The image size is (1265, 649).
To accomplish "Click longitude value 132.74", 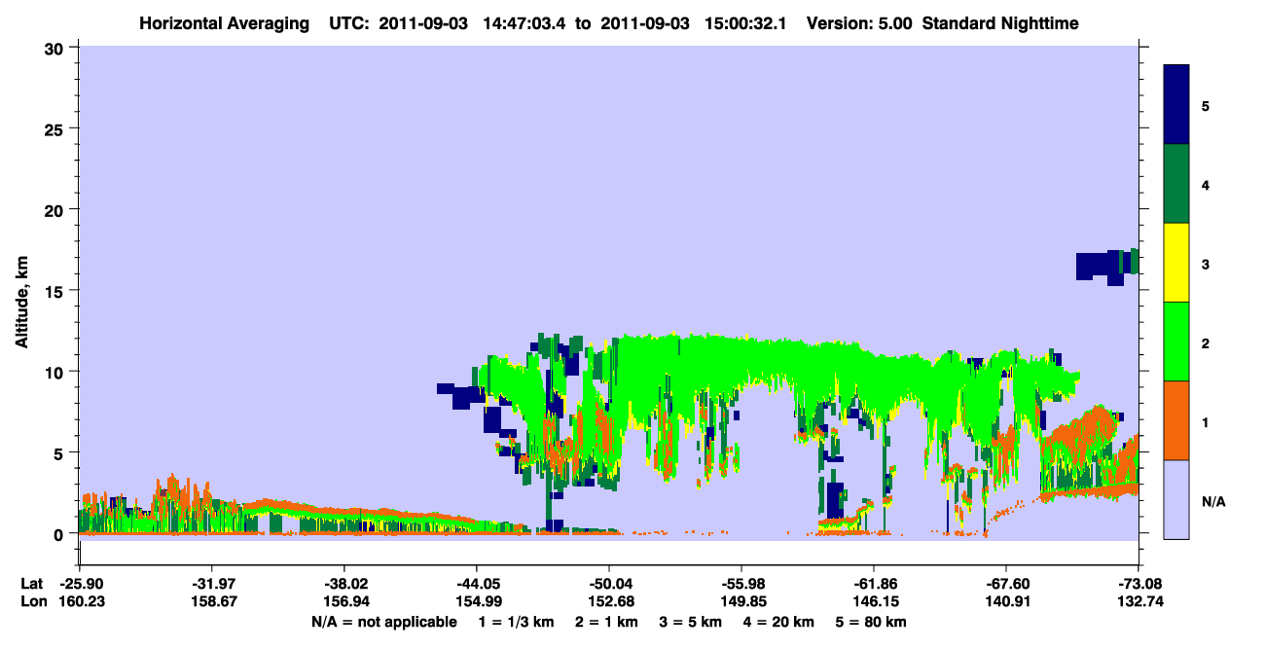I will (x=1138, y=601).
